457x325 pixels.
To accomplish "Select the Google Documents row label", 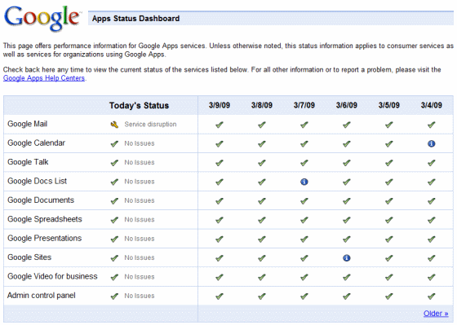I will click(x=41, y=200).
